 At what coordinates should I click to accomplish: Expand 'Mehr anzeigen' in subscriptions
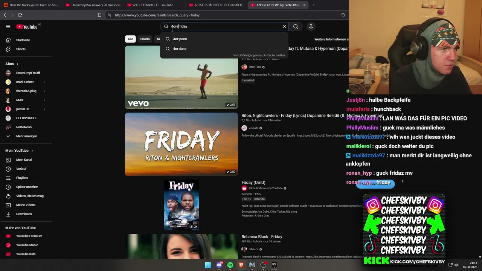point(26,136)
